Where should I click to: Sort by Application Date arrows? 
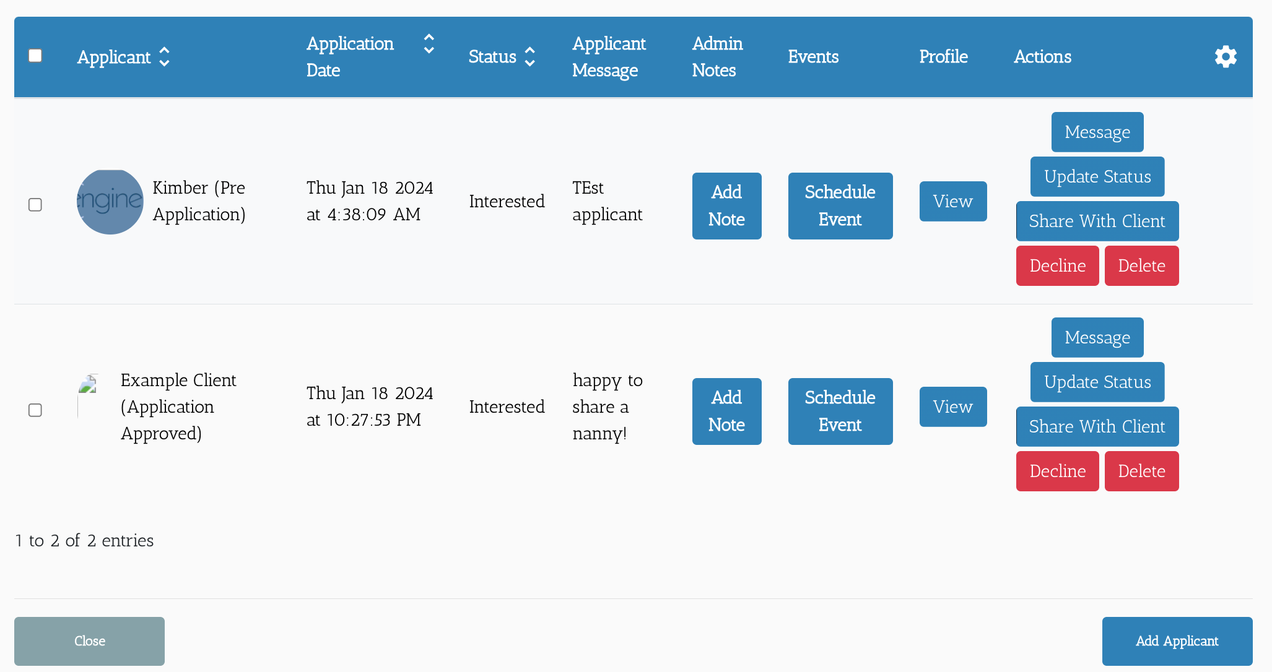[429, 44]
